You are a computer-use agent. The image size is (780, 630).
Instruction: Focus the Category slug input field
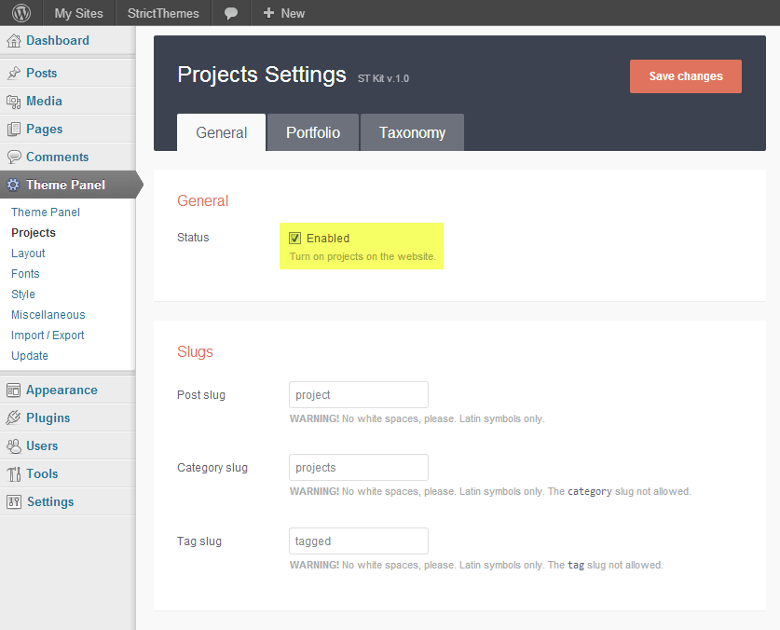coord(359,467)
